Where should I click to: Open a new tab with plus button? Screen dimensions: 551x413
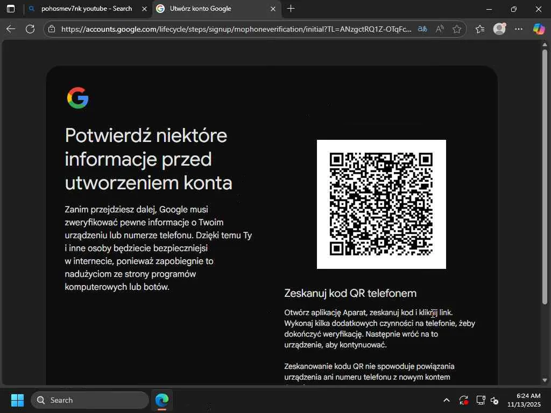tap(291, 9)
